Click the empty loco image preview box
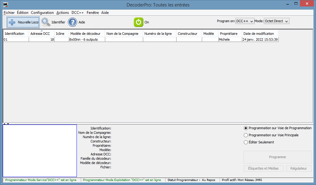This screenshot has height=185, width=316. 40,150
